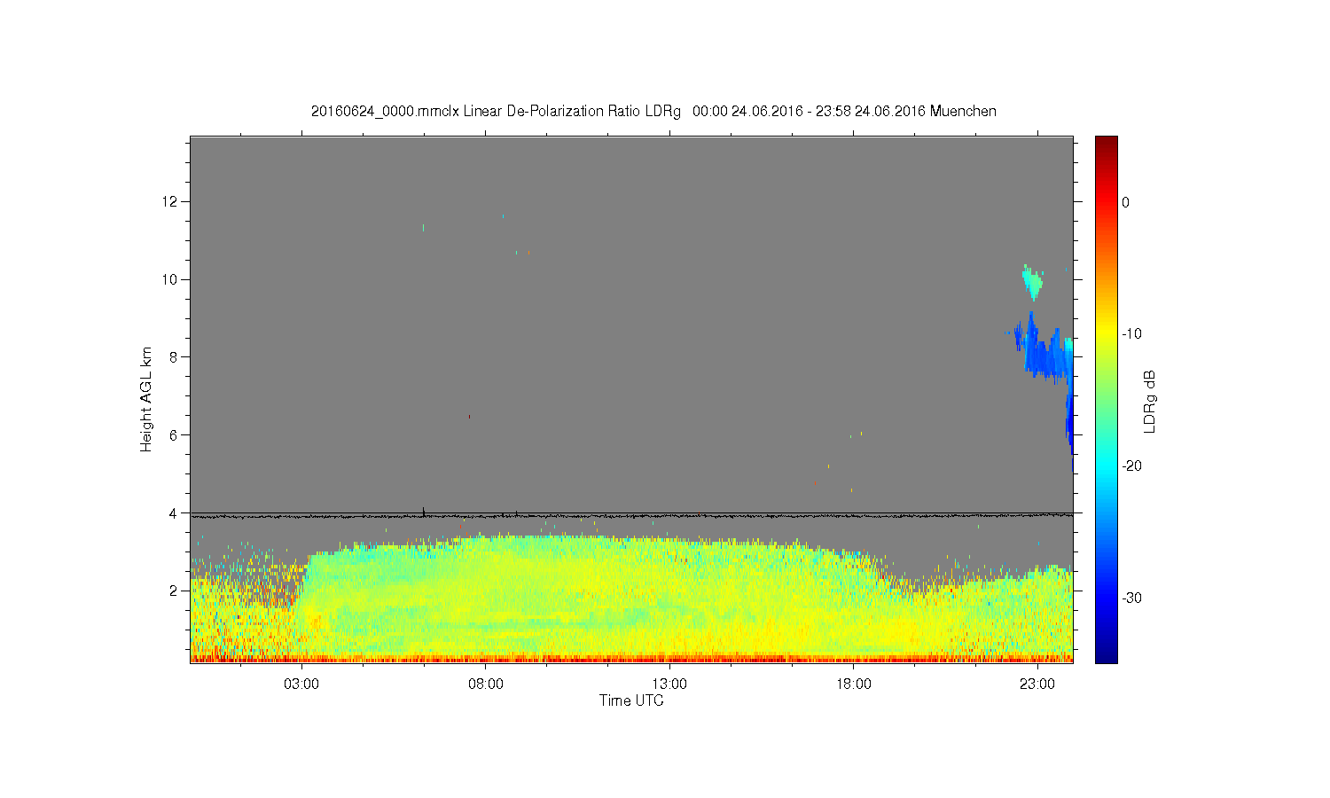Click the colorbar value 0
Screen dimensions: 1330x798
click(x=1125, y=202)
